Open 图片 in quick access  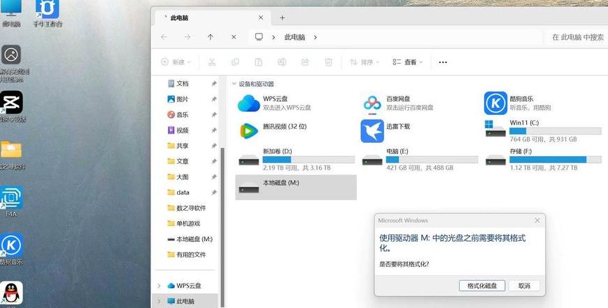[x=182, y=99]
